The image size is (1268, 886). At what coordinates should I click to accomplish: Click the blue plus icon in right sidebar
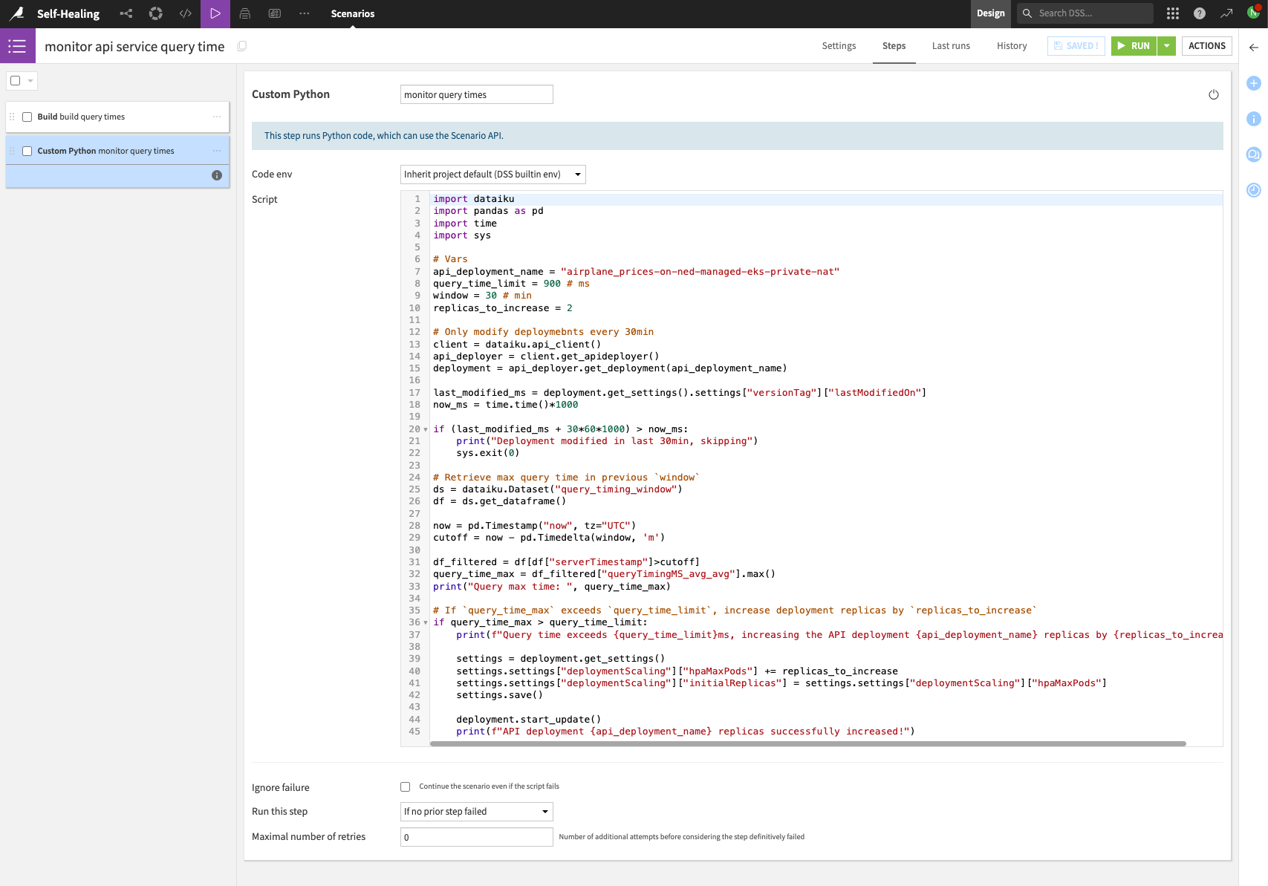tap(1254, 83)
